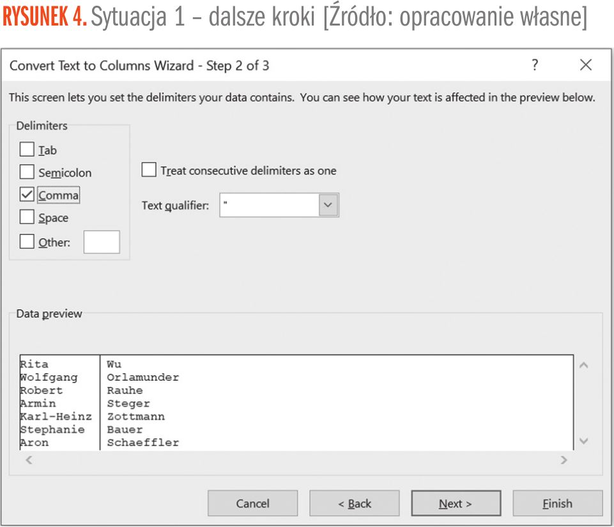
Task: Close the Convert Text to Columns dialog
Action: click(x=585, y=65)
